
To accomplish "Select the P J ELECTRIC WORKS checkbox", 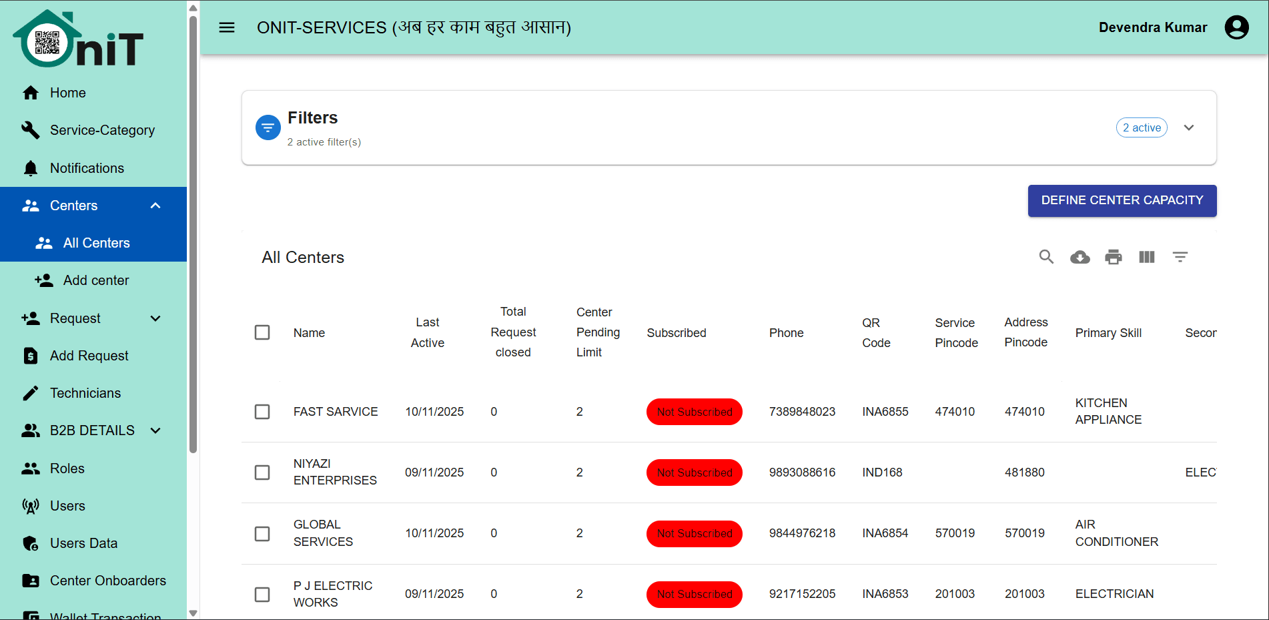I will 262,595.
